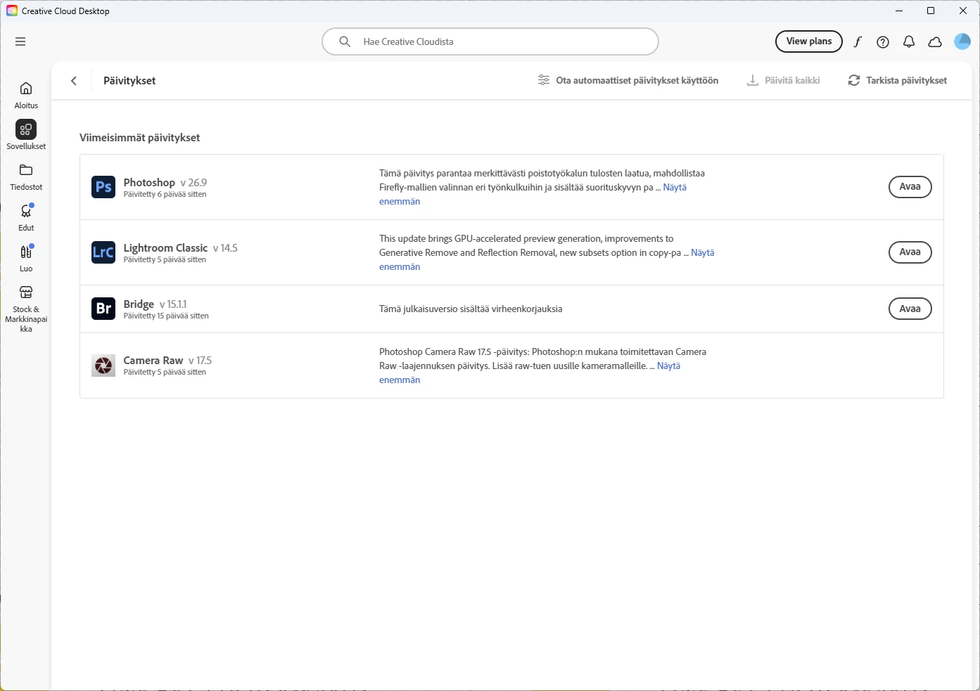Click Tarkista päivitykset button
The image size is (980, 691).
point(897,81)
